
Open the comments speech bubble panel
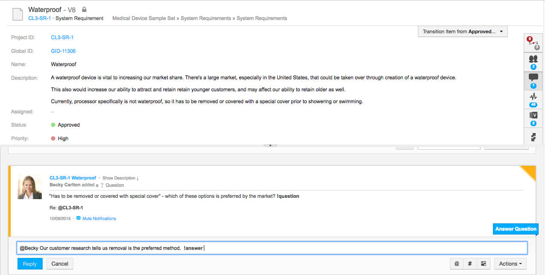click(x=533, y=80)
